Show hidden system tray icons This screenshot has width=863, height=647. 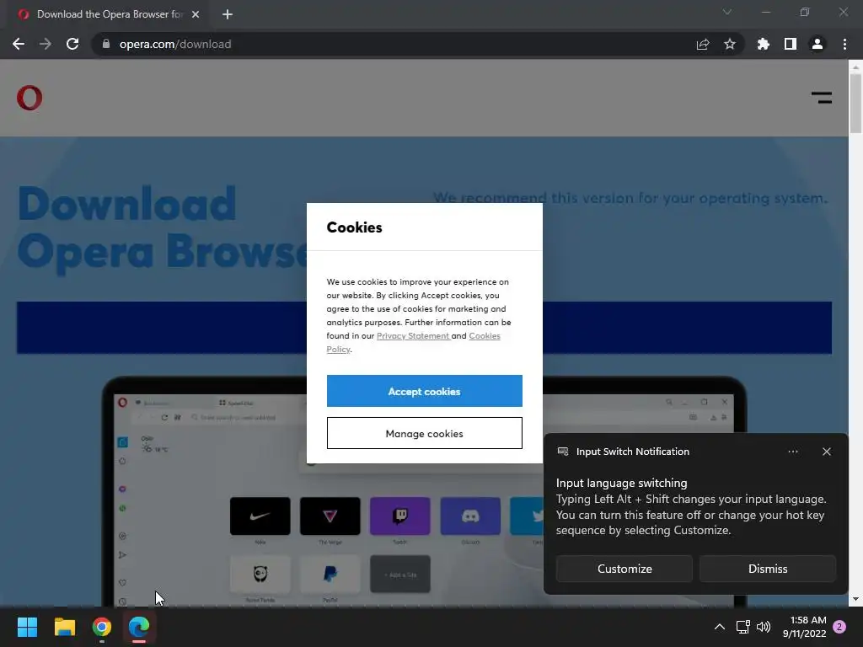point(720,627)
